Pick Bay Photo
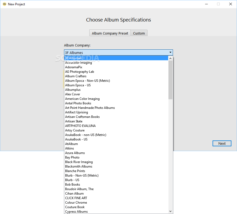The height and width of the screenshot is (214, 237). pyautogui.click(x=116, y=157)
